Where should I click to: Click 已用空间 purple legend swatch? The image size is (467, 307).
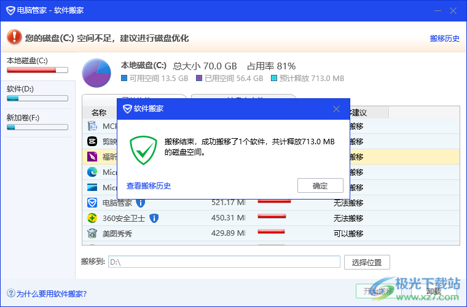(199, 78)
